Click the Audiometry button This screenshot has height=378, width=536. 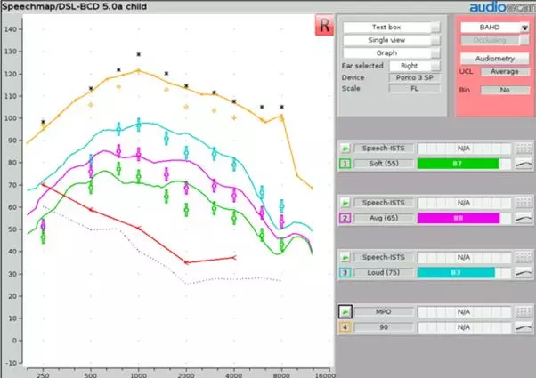click(x=493, y=58)
